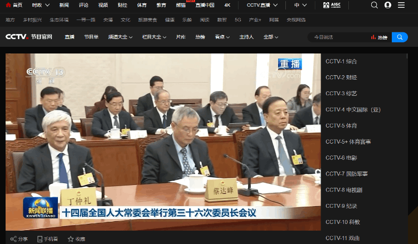Screen dimensions: 418x244
Task: Expand the 时政 dropdown
Action: 41,5
